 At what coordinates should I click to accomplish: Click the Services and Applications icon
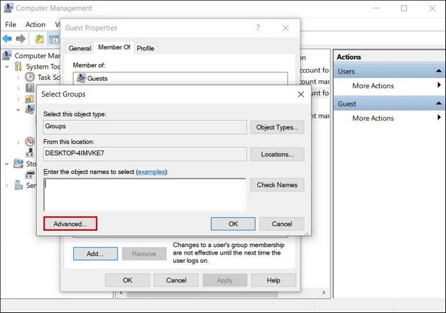pyautogui.click(x=19, y=185)
